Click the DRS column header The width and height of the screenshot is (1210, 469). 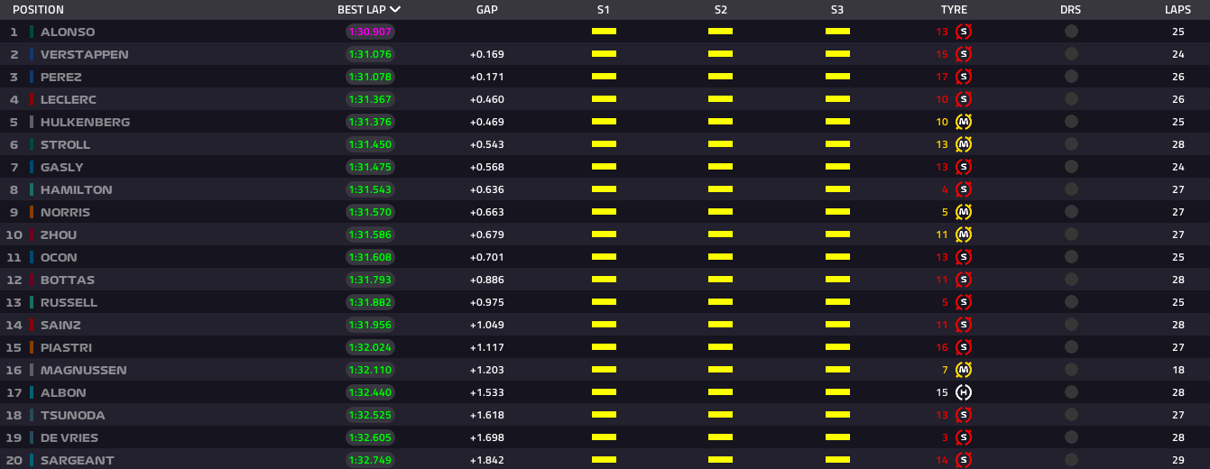click(1071, 10)
